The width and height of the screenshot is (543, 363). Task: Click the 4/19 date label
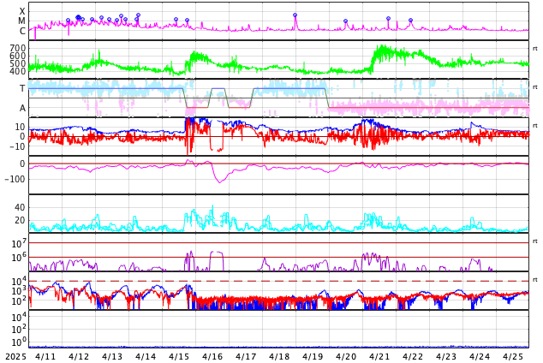coord(313,356)
